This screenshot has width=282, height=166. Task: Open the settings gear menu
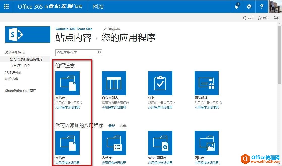click(249, 7)
